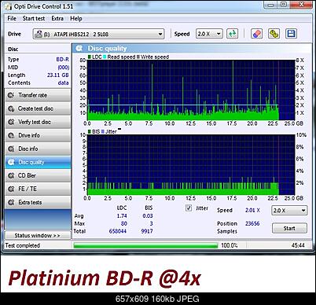
Task: Select Verify test disc
Action: (x=38, y=122)
